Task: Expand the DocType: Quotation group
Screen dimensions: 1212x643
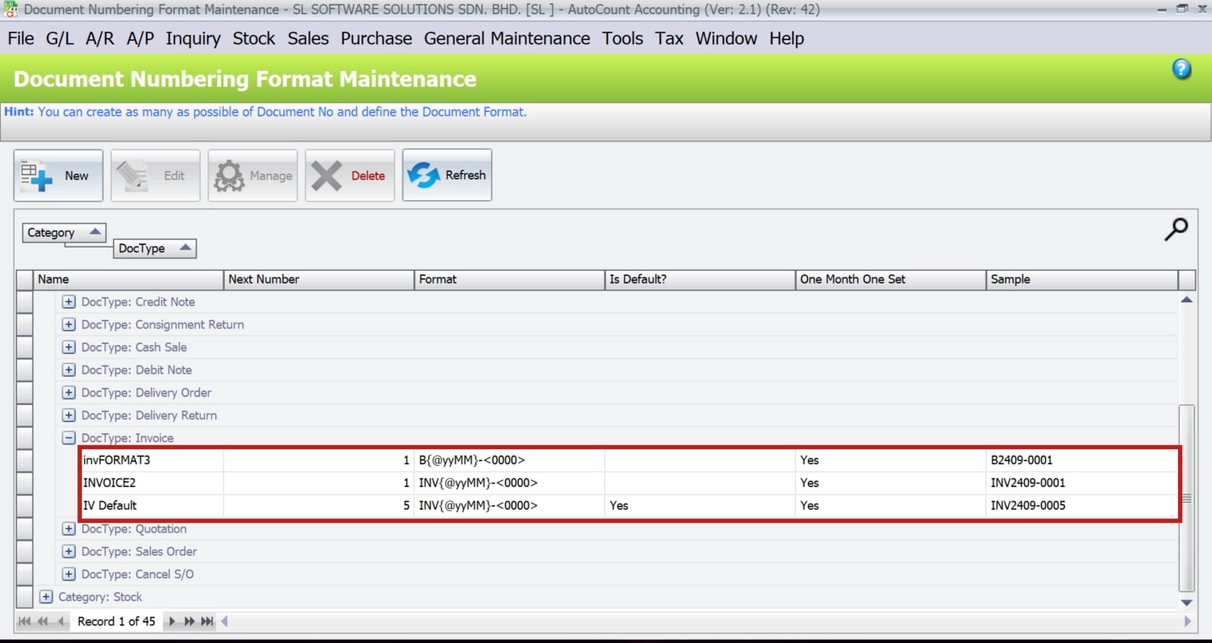Action: click(x=68, y=529)
